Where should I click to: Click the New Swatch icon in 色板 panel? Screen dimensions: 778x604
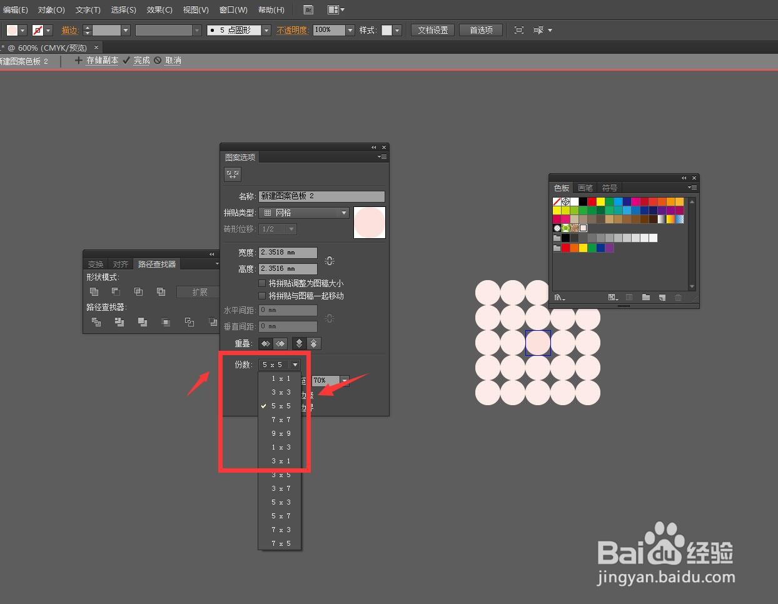pyautogui.click(x=662, y=298)
